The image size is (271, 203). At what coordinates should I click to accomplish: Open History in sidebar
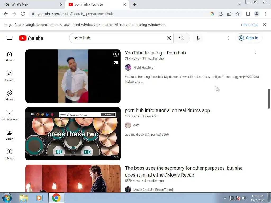pos(10,154)
